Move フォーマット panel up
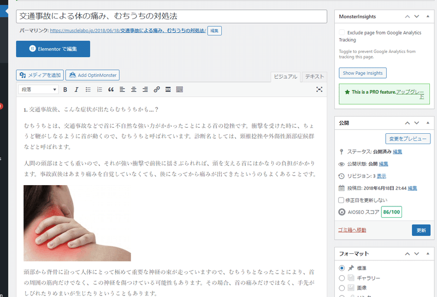Screen dimensions: 437x297 408,253
